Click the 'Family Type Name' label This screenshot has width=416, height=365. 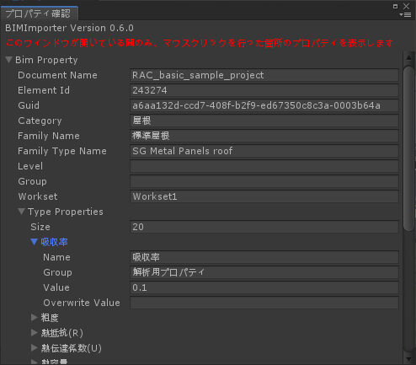[x=62, y=151]
